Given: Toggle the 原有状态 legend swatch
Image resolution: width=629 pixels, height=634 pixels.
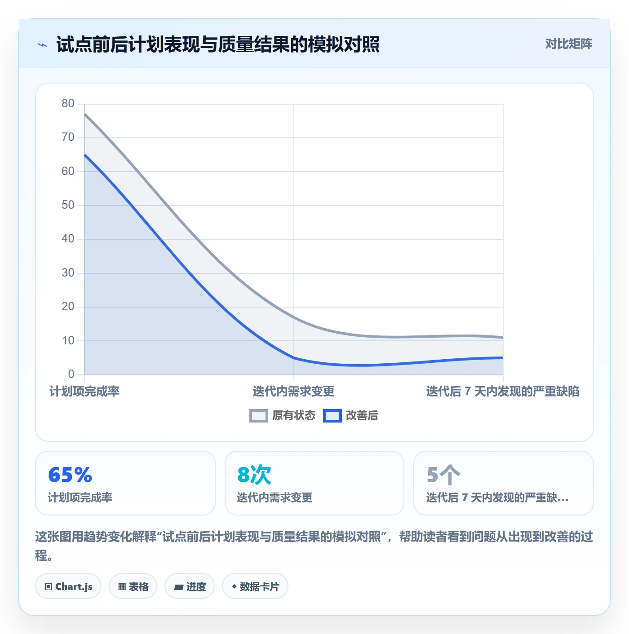Looking at the screenshot, I should point(258,416).
